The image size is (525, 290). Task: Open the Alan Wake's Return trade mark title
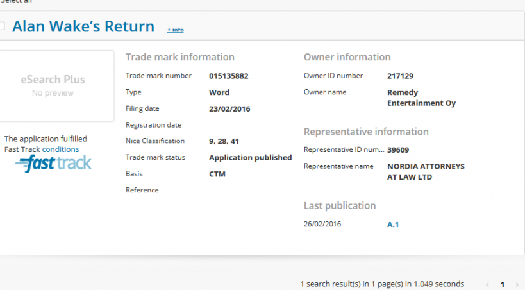83,26
